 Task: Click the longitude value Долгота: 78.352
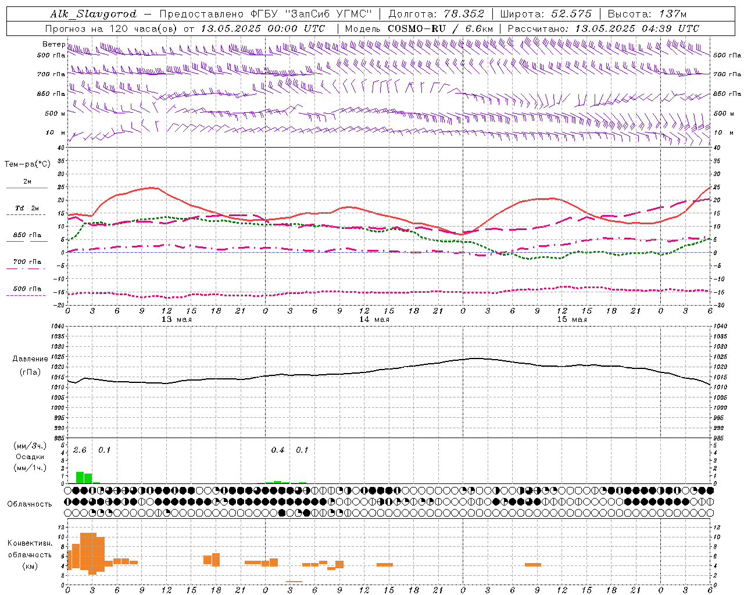(435, 14)
